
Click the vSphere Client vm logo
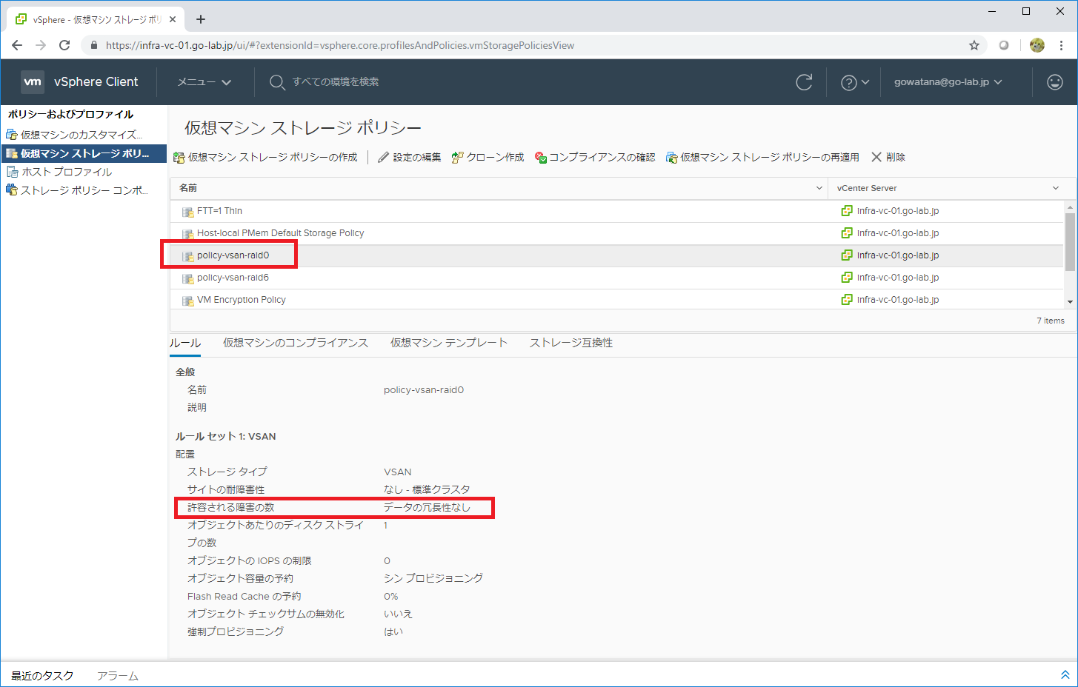(32, 81)
